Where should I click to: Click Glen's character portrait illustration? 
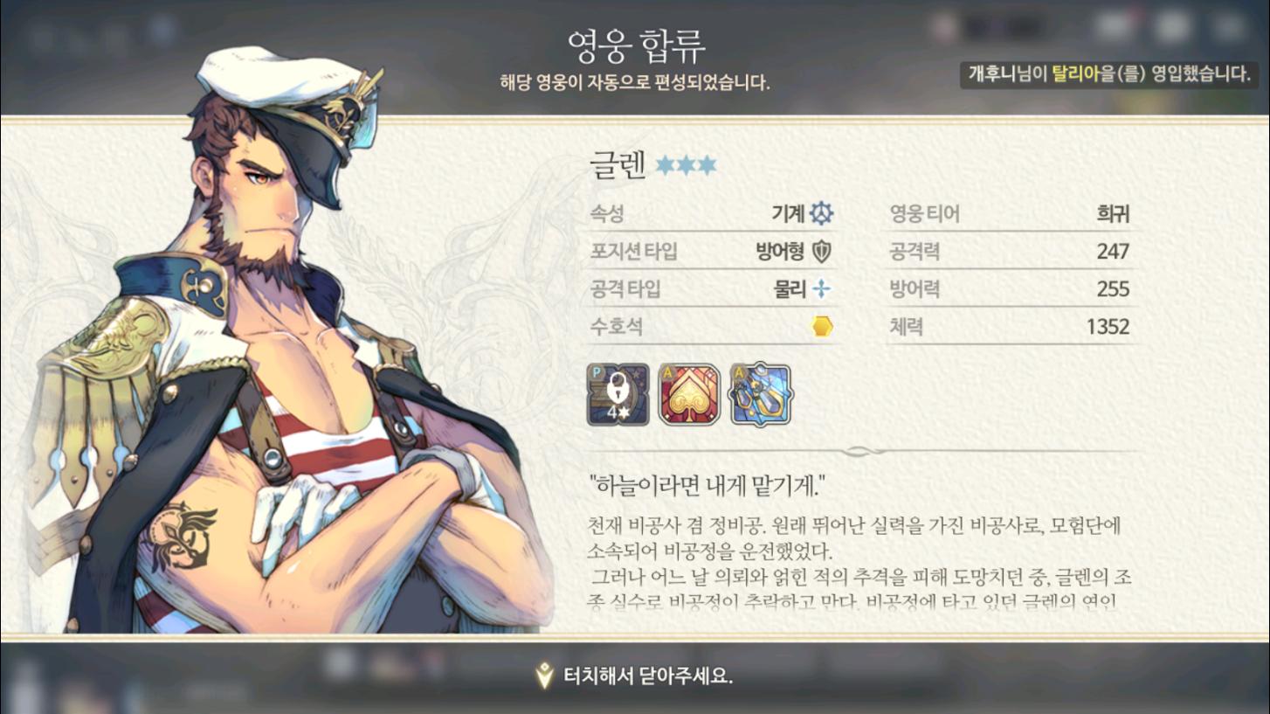(x=280, y=341)
